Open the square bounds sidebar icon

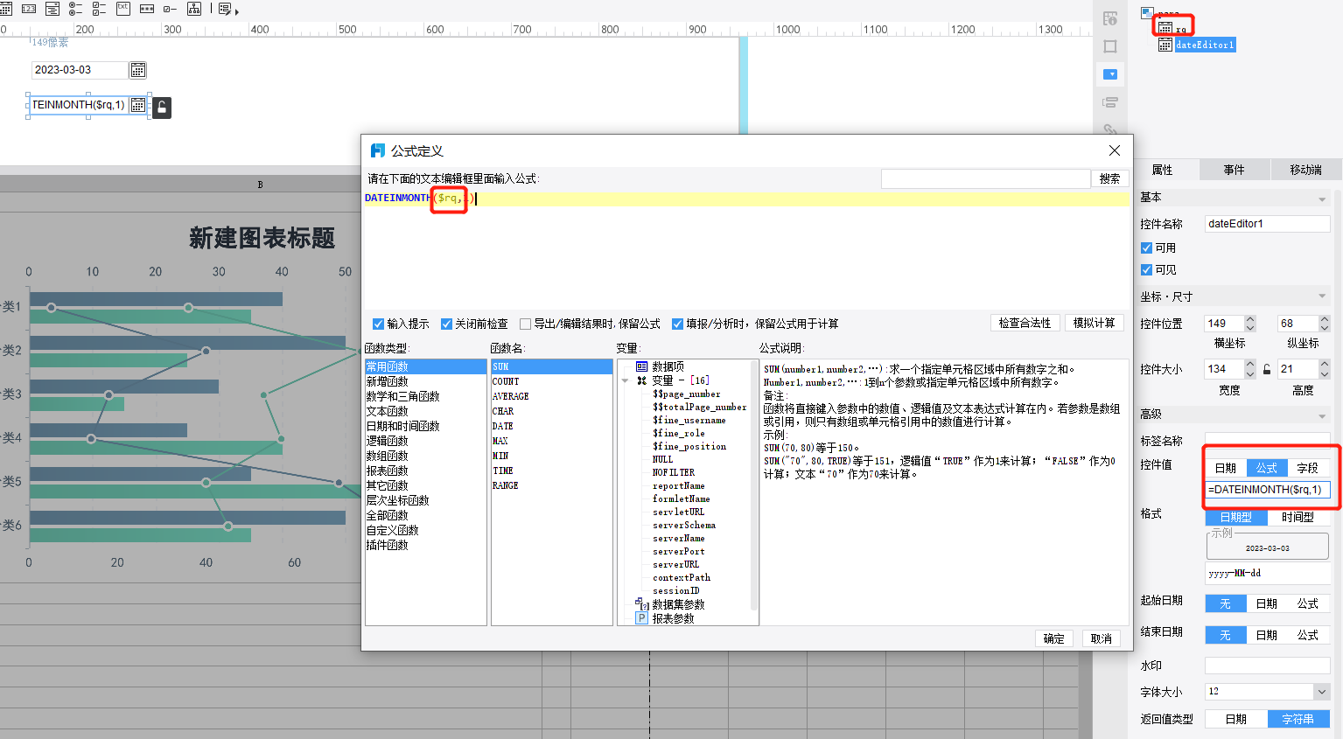tap(1110, 46)
